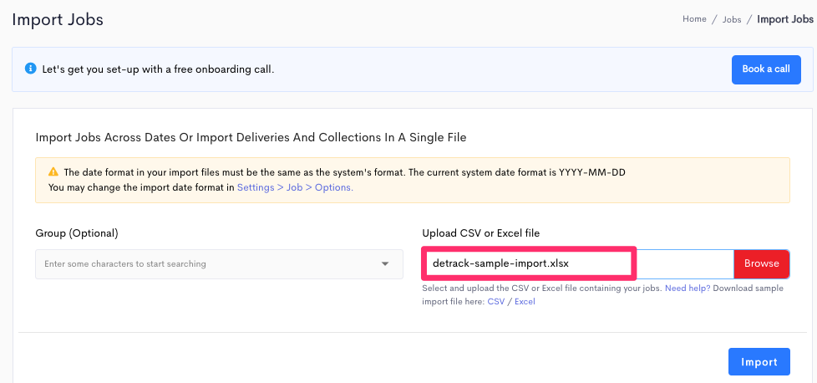This screenshot has width=817, height=383.
Task: Click the Group (Optional) label
Action: (77, 233)
